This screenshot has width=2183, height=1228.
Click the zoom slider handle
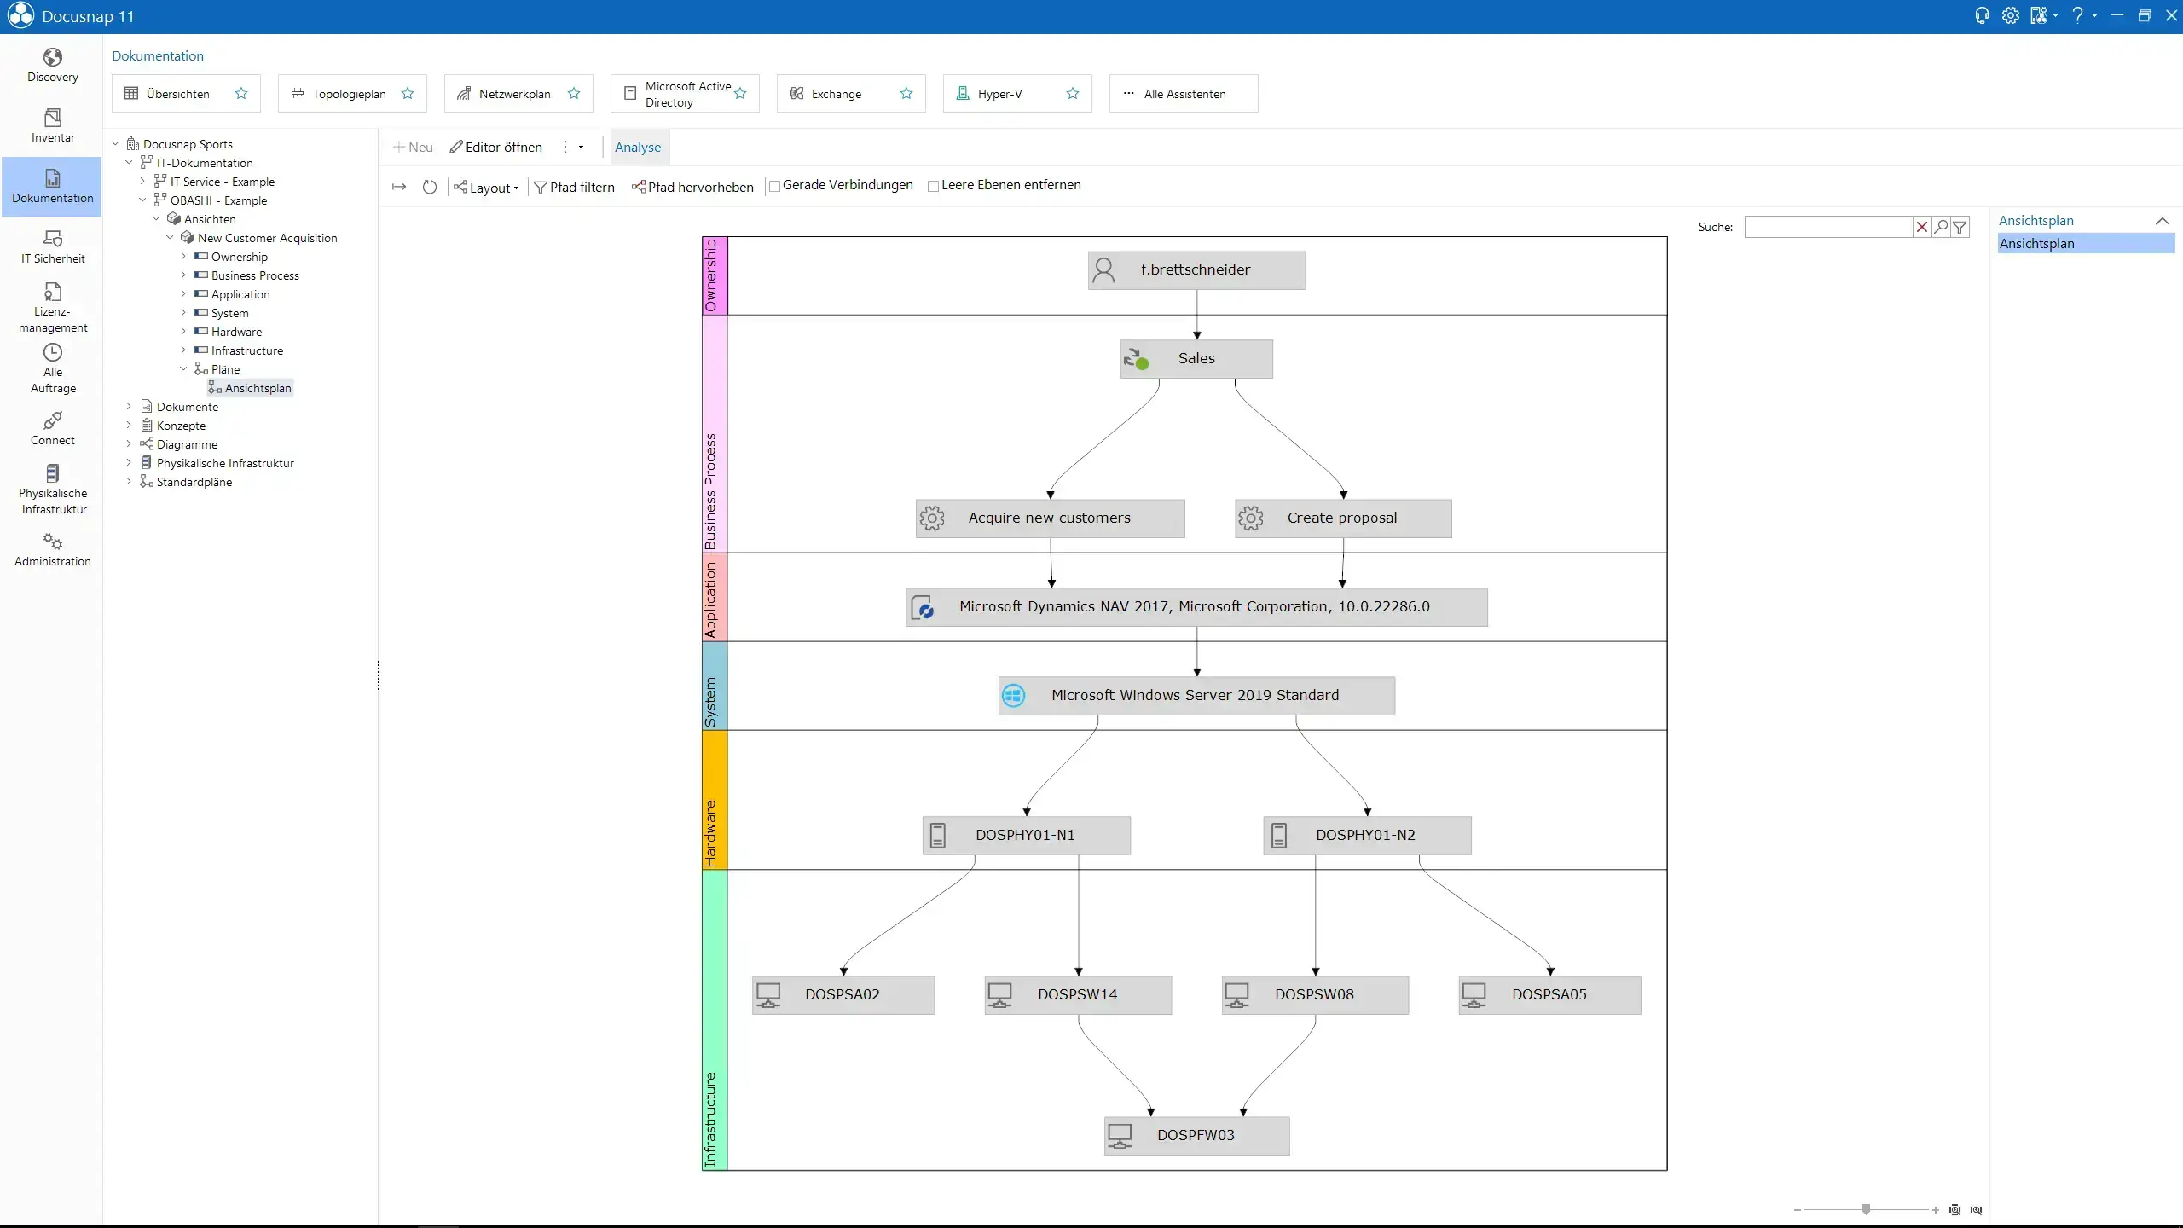click(x=1866, y=1209)
